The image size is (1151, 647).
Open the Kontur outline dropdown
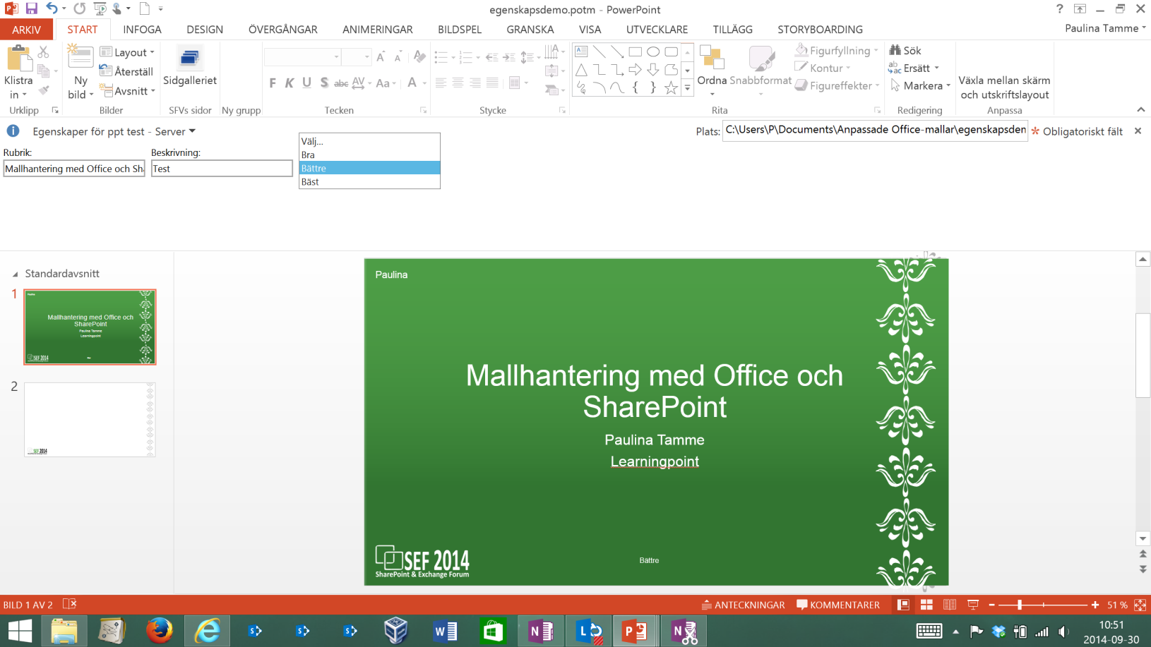pyautogui.click(x=823, y=68)
